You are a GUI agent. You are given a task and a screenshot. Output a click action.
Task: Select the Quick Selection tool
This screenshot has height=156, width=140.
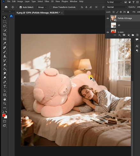[x=4, y=30]
